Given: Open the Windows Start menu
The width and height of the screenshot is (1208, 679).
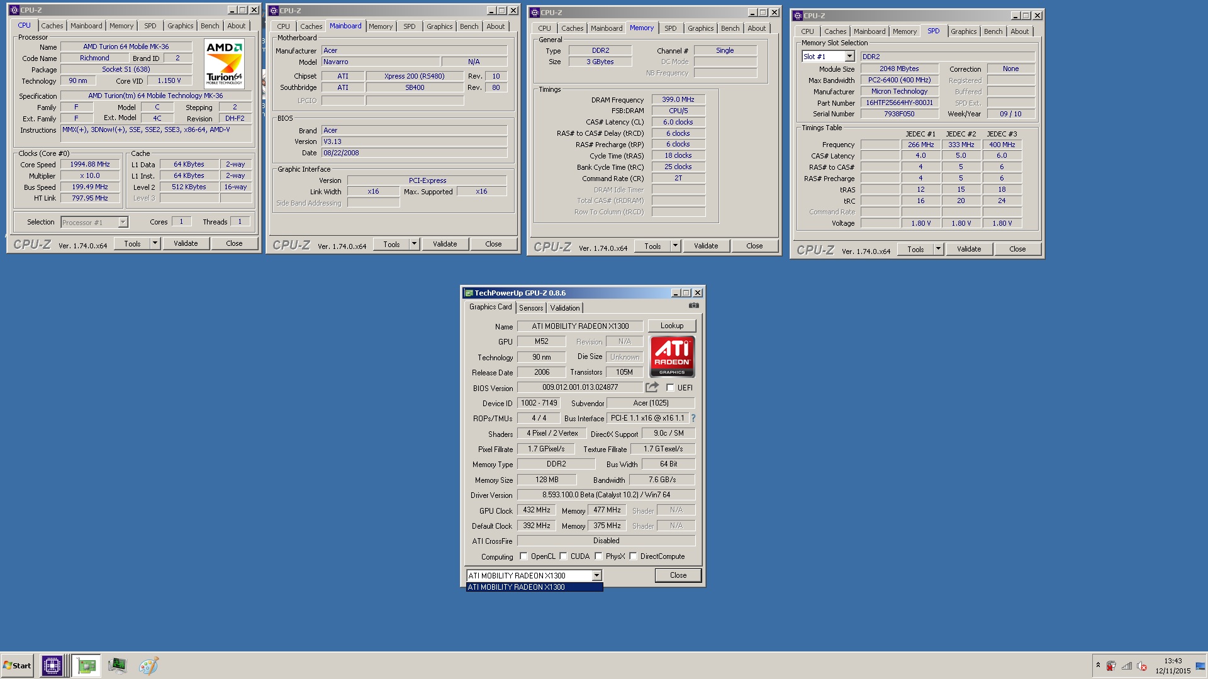Looking at the screenshot, I should point(18,665).
